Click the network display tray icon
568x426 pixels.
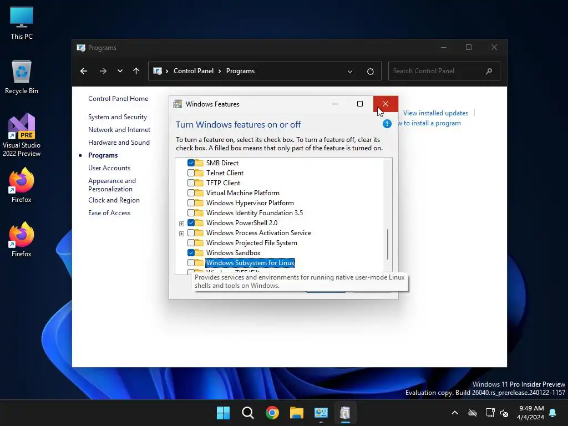click(x=490, y=413)
